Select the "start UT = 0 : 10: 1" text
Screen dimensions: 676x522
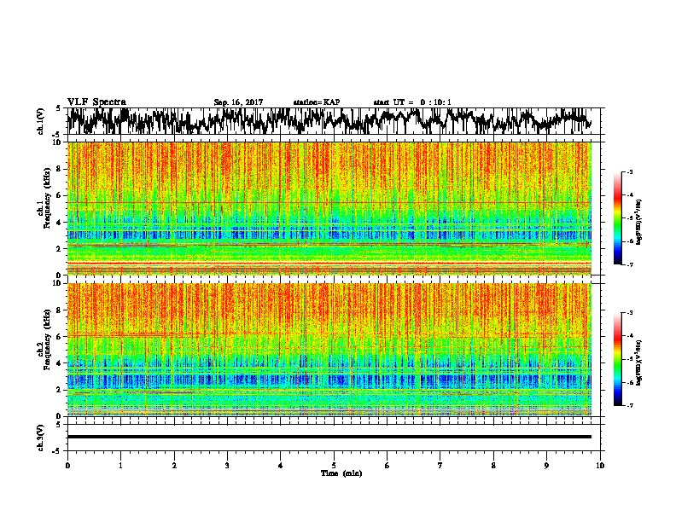(412, 102)
